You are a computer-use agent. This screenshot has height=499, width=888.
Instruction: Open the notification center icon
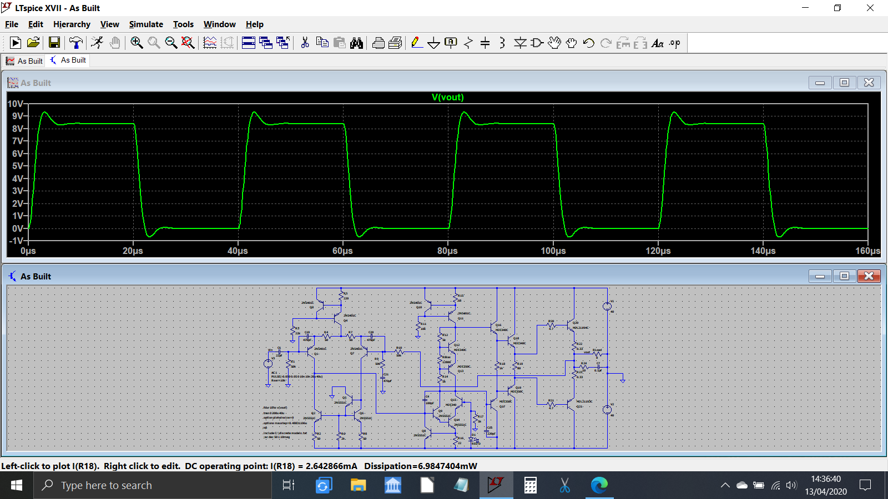point(865,485)
